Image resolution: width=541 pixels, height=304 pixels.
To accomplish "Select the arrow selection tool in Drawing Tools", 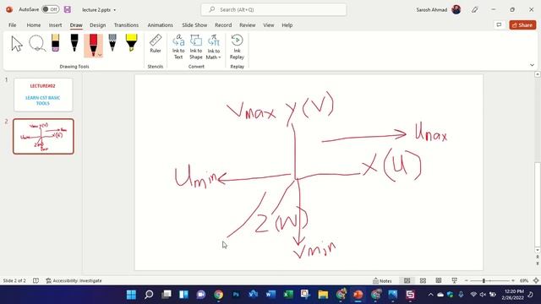I will pos(17,44).
